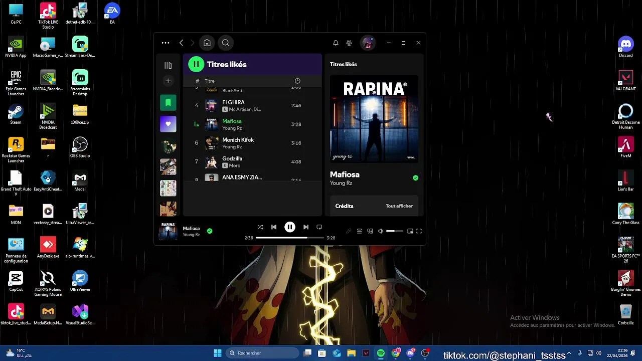Create a playlist with the plus icon
This screenshot has height=361, width=642.
[168, 81]
